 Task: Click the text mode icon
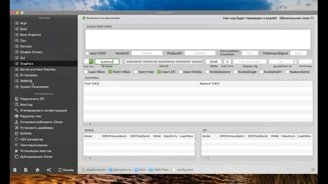[x=16, y=145]
